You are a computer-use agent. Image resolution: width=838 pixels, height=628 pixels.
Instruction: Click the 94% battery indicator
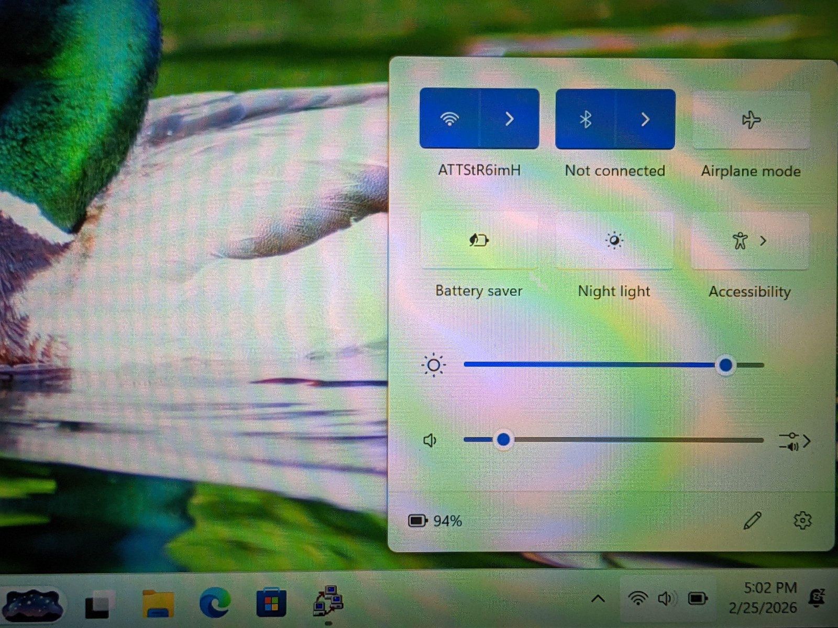435,521
